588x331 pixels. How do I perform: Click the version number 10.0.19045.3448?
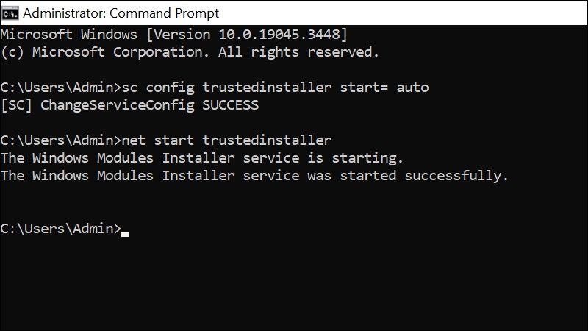tap(279, 35)
